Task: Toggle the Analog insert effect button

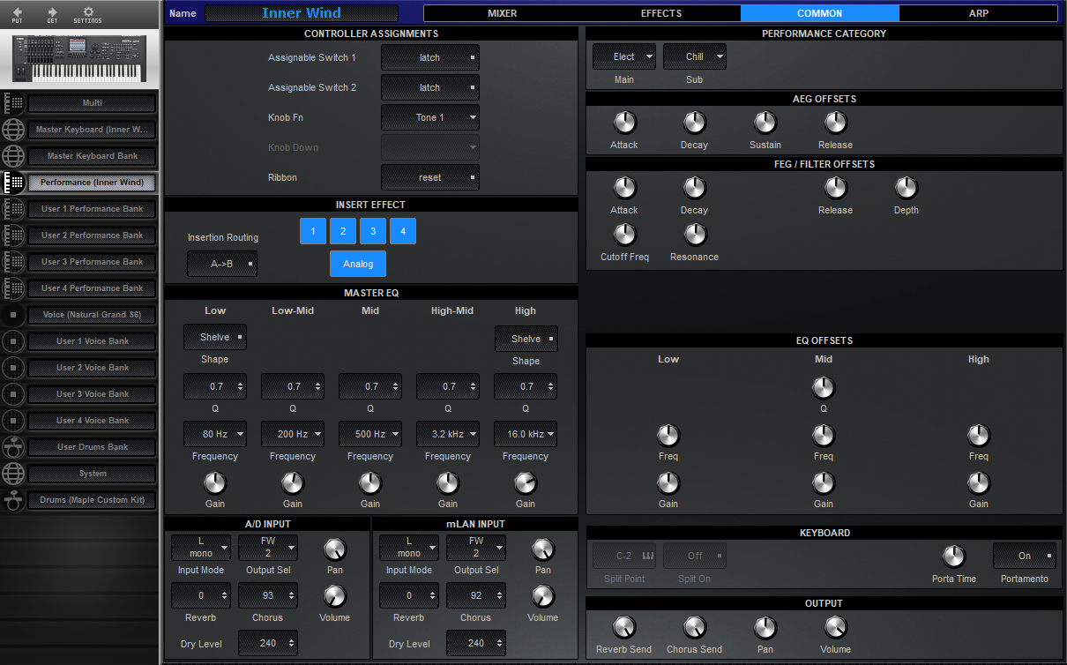Action: (x=358, y=263)
